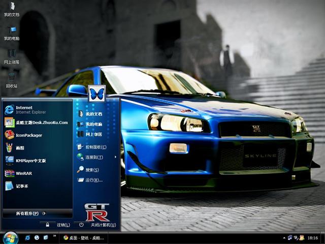Launch 桌酷主题Desk.ZhuoKu.Com from start menu
The width and height of the screenshot is (325, 244).
(x=38, y=123)
